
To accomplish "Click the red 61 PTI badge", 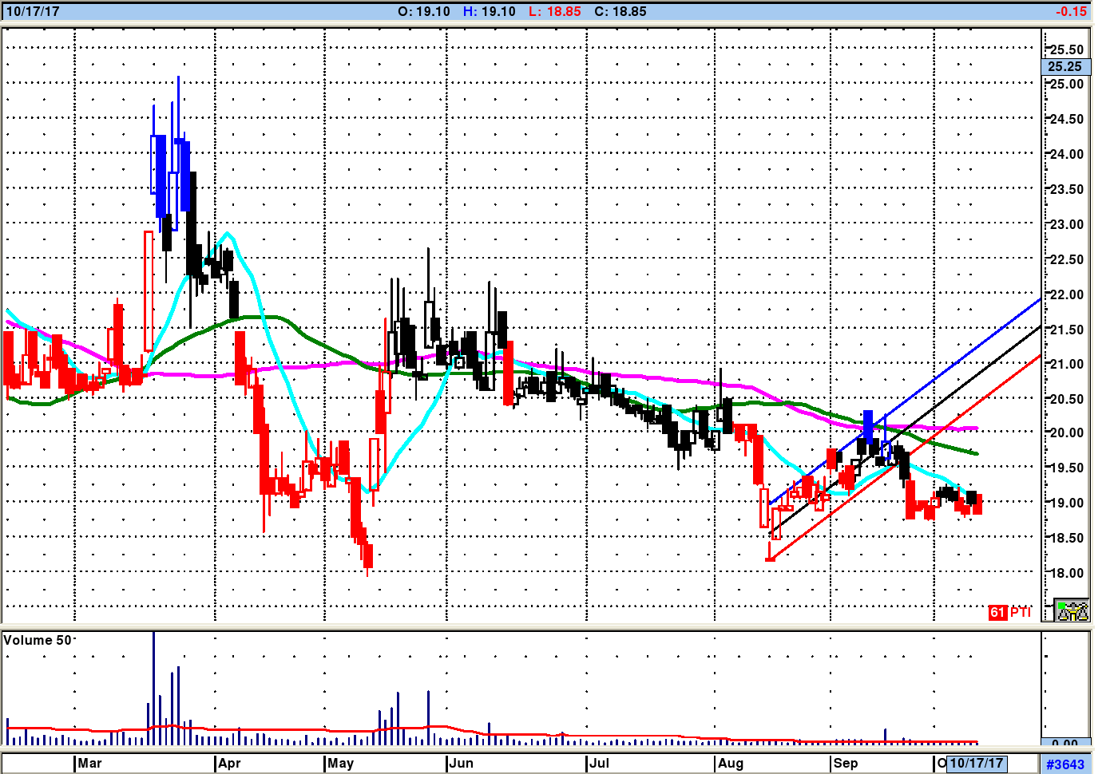I will (1009, 612).
